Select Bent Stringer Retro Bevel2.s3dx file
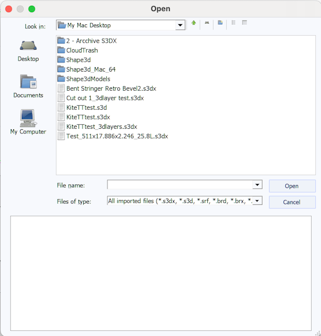Viewport: 321px width, 336px height. click(x=107, y=88)
